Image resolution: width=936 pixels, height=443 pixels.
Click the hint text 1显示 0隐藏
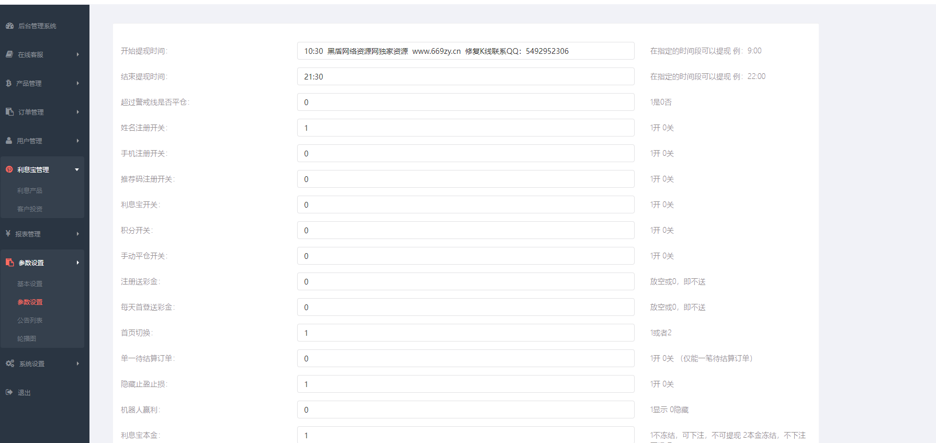tap(669, 410)
